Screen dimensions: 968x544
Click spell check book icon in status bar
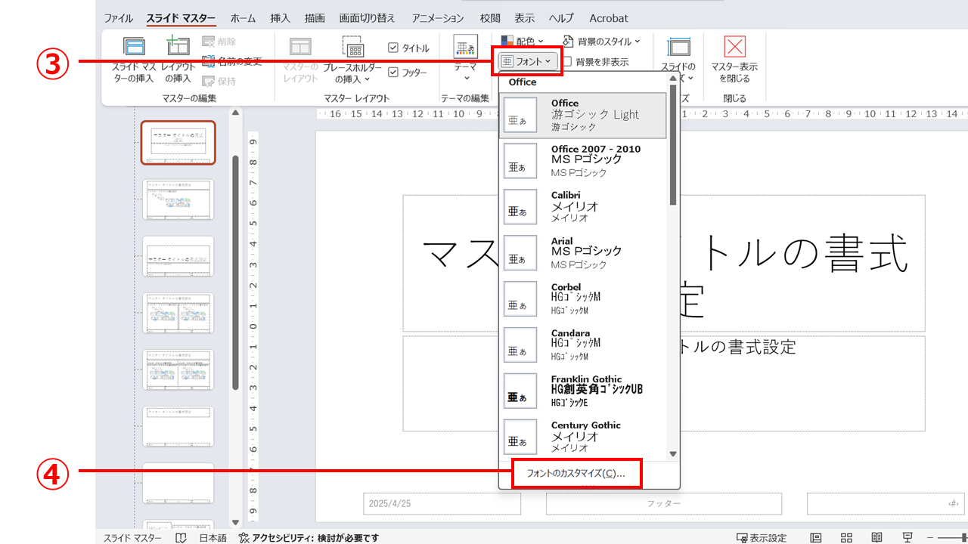(181, 538)
